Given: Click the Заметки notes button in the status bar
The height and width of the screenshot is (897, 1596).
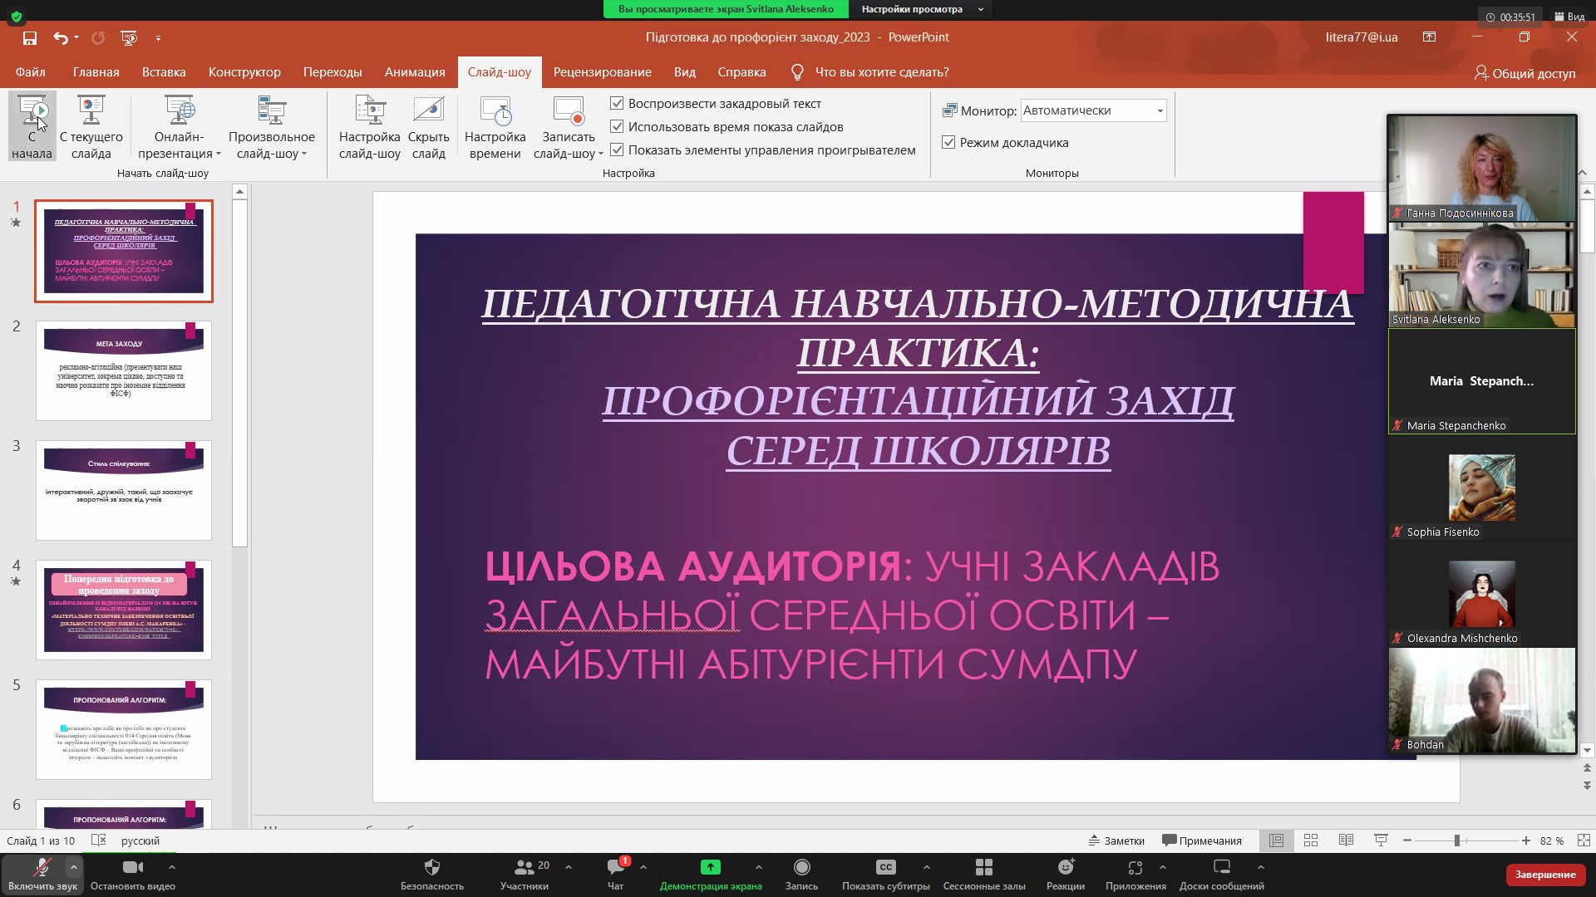Looking at the screenshot, I should coord(1116,841).
